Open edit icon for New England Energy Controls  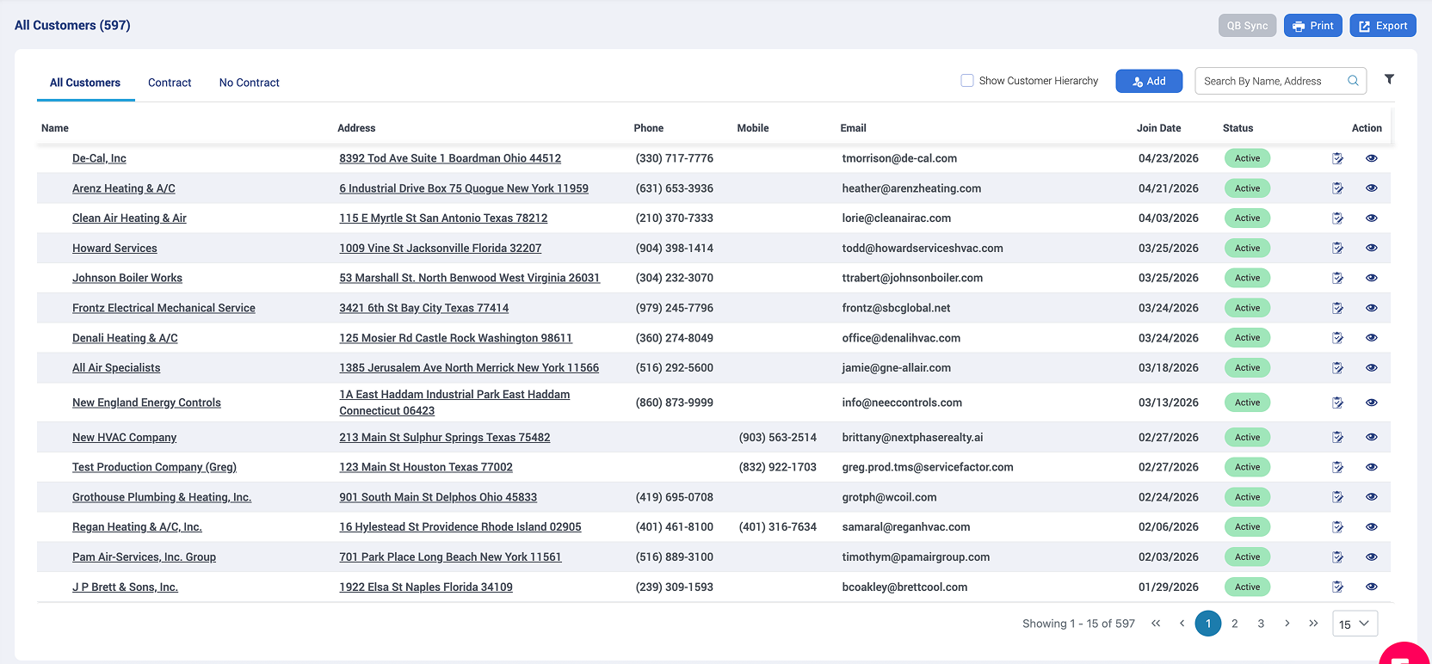point(1337,403)
